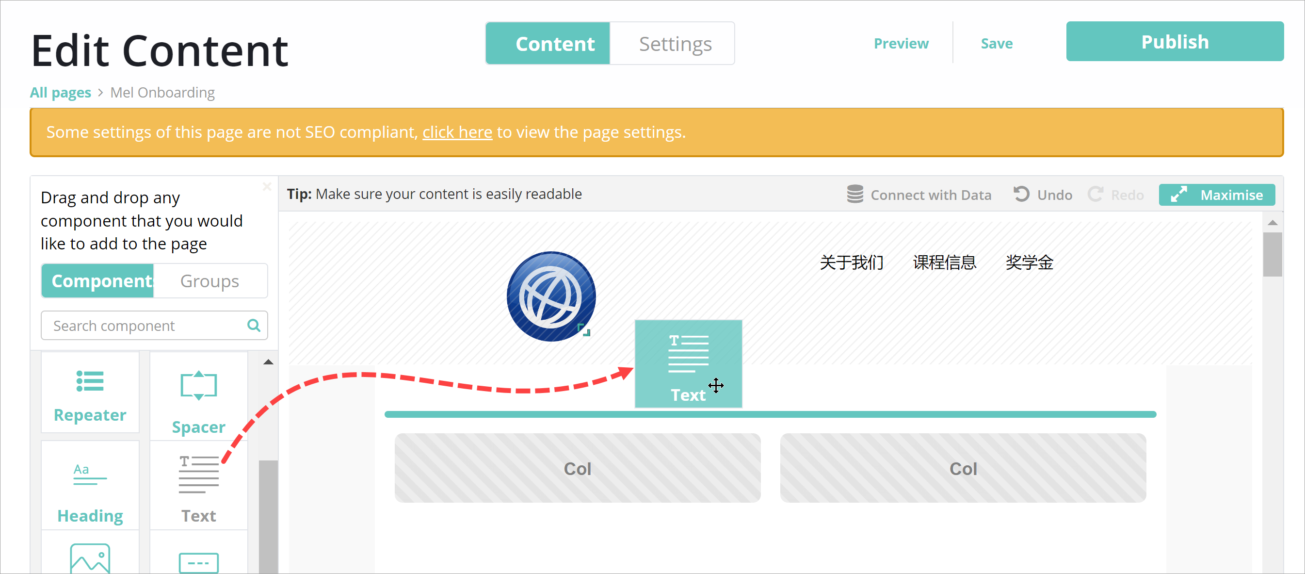Close the drag and drop hint

267,187
